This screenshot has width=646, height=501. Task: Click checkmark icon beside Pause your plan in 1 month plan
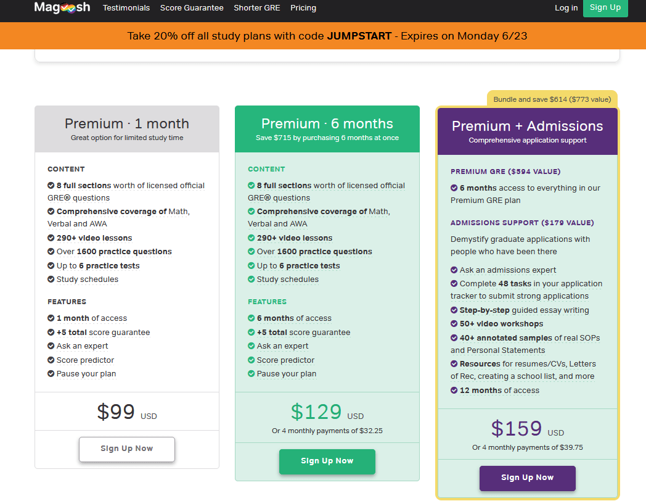(x=51, y=373)
